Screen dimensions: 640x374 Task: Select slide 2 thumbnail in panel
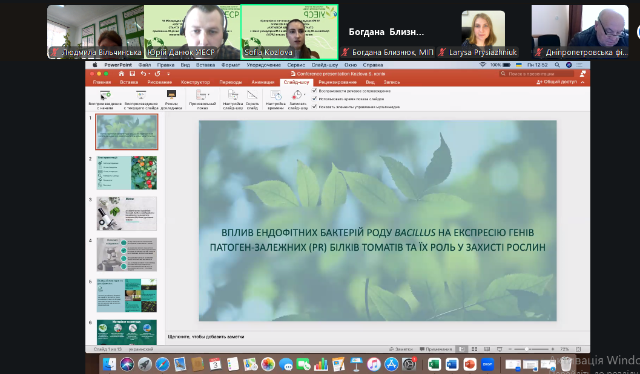point(127,173)
